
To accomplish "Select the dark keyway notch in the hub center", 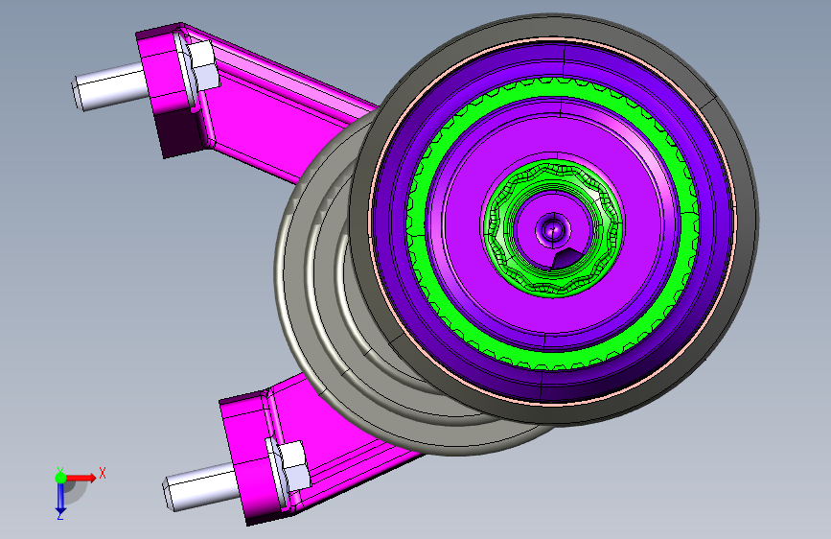I will click(568, 258).
